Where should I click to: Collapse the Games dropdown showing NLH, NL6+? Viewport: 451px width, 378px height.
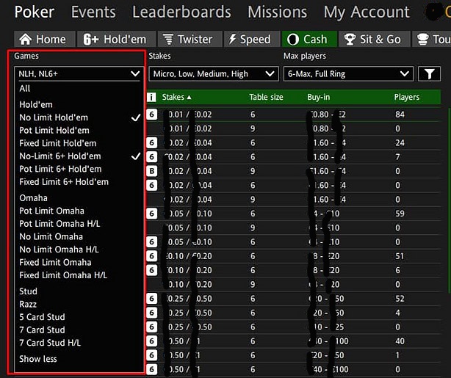79,74
